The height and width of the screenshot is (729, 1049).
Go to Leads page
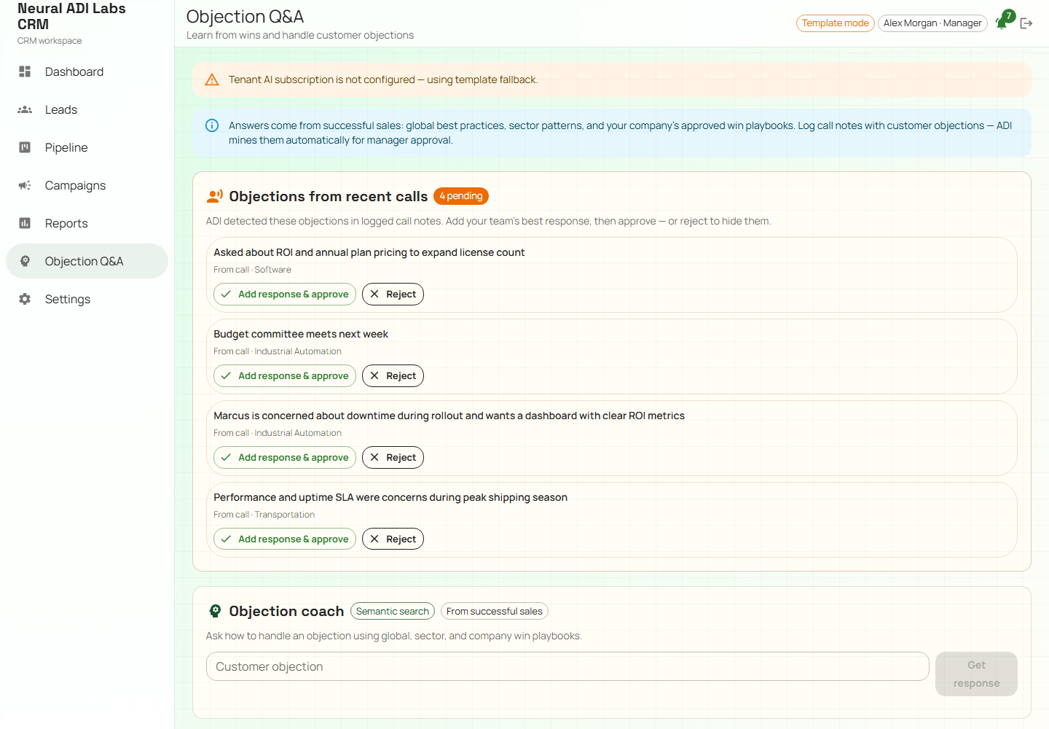[x=87, y=109]
